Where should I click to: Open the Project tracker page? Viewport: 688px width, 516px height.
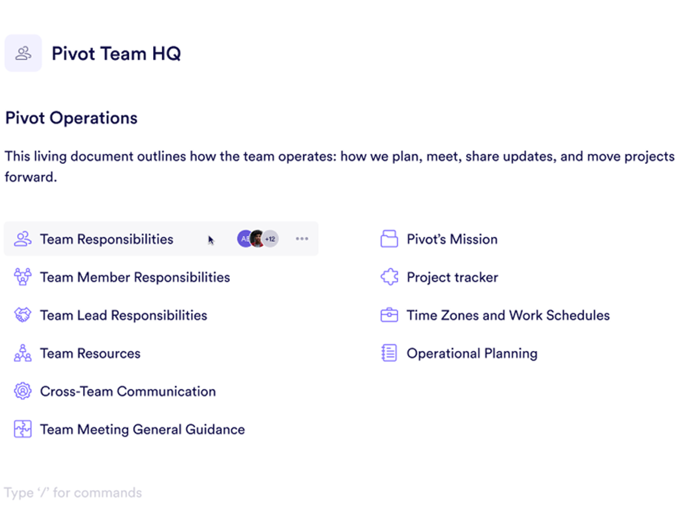[452, 277]
